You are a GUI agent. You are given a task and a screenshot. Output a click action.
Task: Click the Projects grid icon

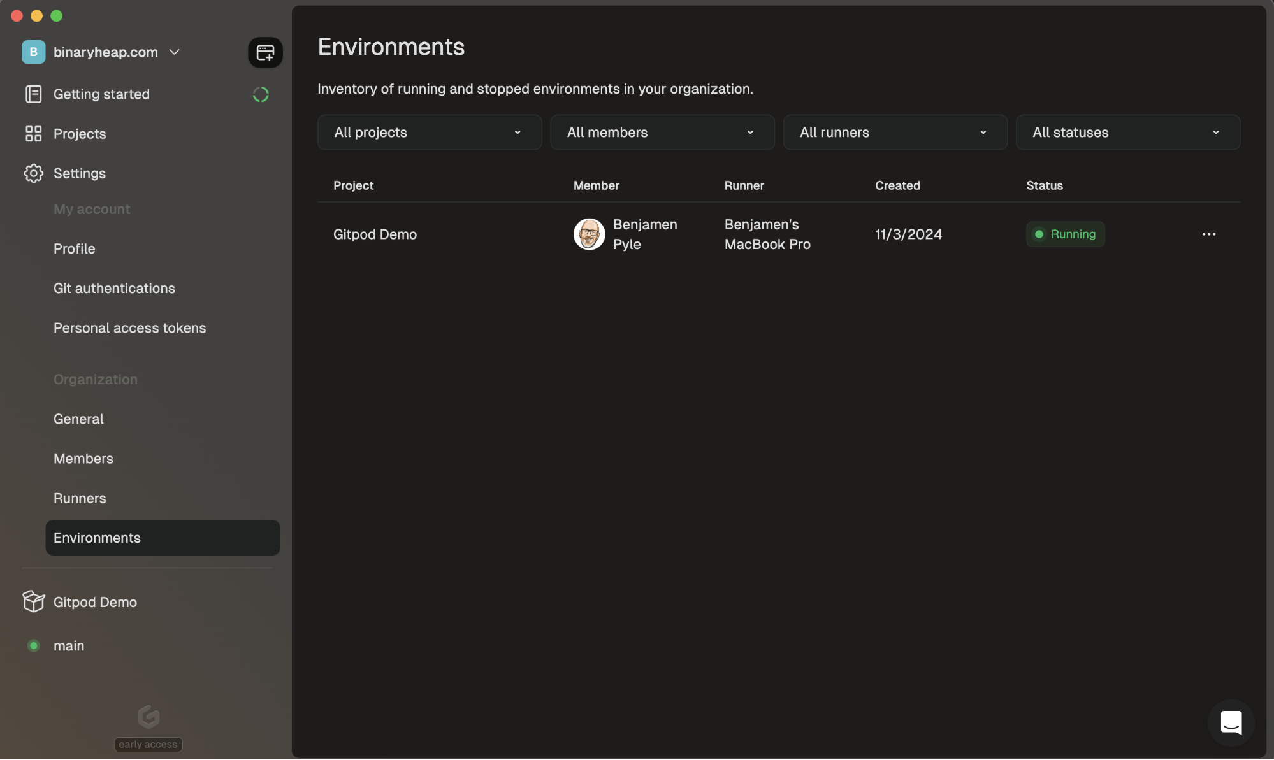(x=33, y=134)
